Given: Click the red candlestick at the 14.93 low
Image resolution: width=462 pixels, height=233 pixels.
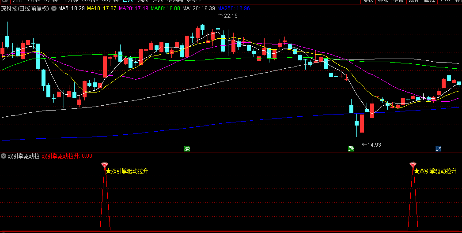Looking at the screenshot, I should pyautogui.click(x=362, y=123).
